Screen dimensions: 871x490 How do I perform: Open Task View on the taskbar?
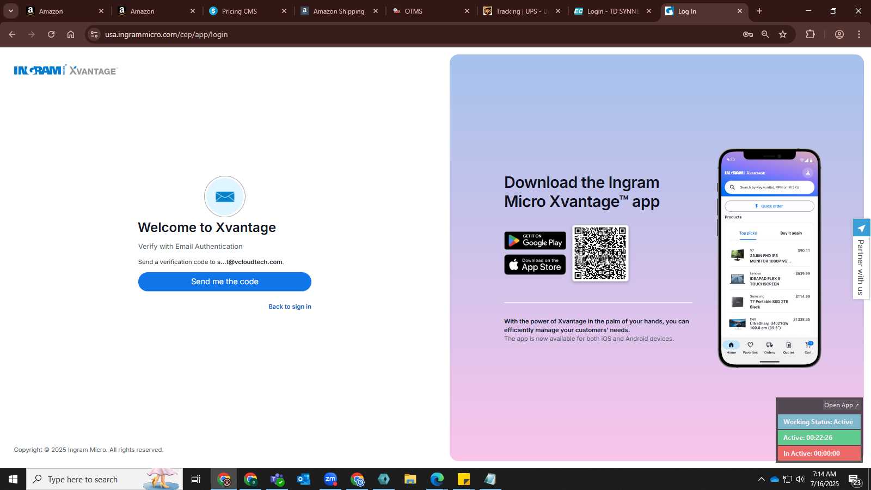pyautogui.click(x=196, y=479)
